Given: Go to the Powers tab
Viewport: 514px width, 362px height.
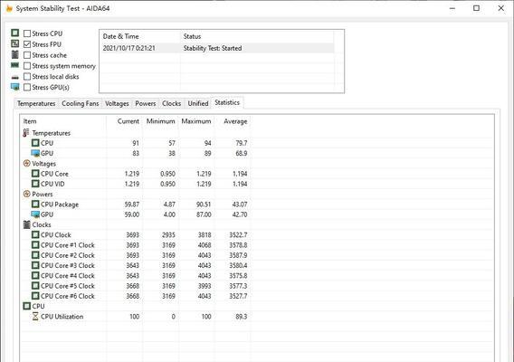Looking at the screenshot, I should 145,103.
